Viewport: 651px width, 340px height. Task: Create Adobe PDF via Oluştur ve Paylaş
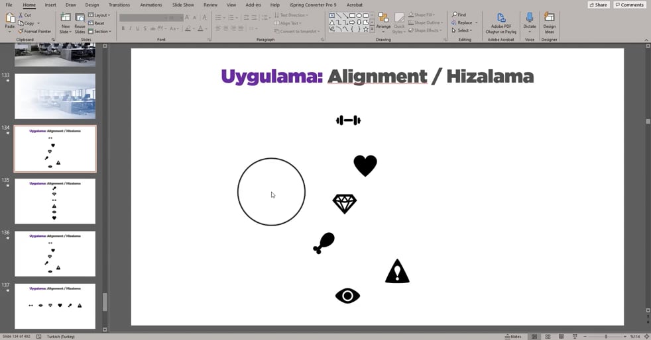pyautogui.click(x=501, y=23)
